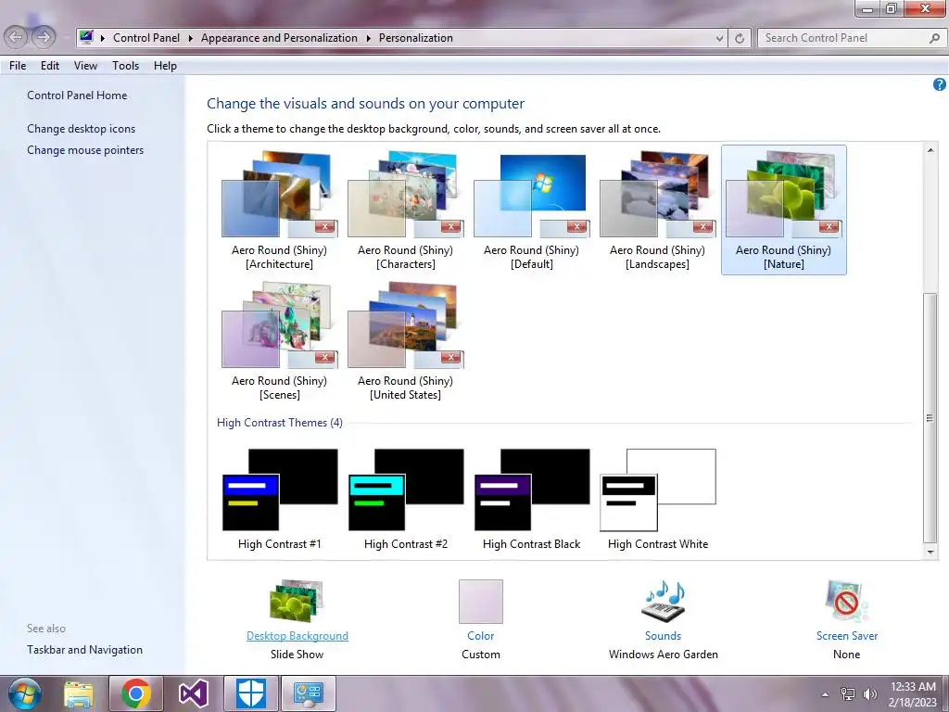Click the Control Panel address bar icon
949x712 pixels.
pos(86,37)
